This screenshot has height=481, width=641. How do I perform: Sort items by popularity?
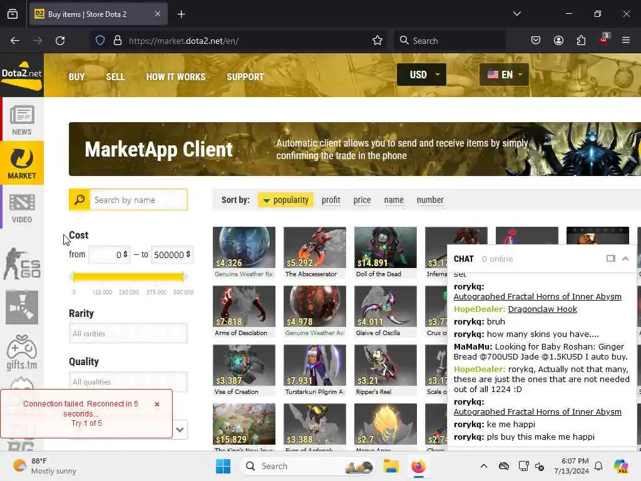285,200
